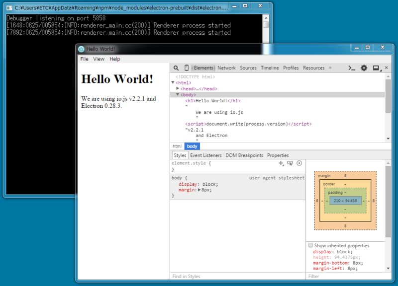Click the command prompt window icon
The height and width of the screenshot is (286, 398).
[9, 8]
